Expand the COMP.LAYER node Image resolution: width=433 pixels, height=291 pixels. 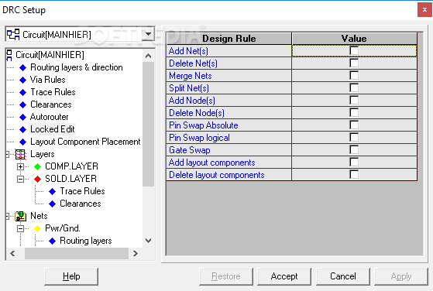[20, 166]
